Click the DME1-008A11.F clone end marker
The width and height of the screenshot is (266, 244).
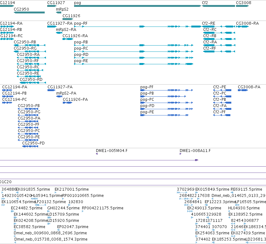180,154
